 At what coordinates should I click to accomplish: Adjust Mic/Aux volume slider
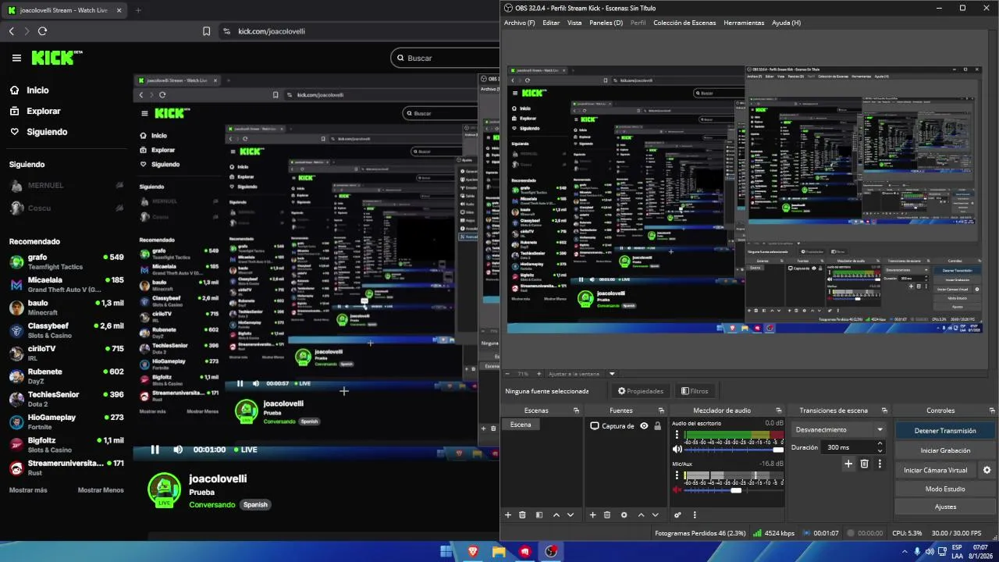click(734, 490)
